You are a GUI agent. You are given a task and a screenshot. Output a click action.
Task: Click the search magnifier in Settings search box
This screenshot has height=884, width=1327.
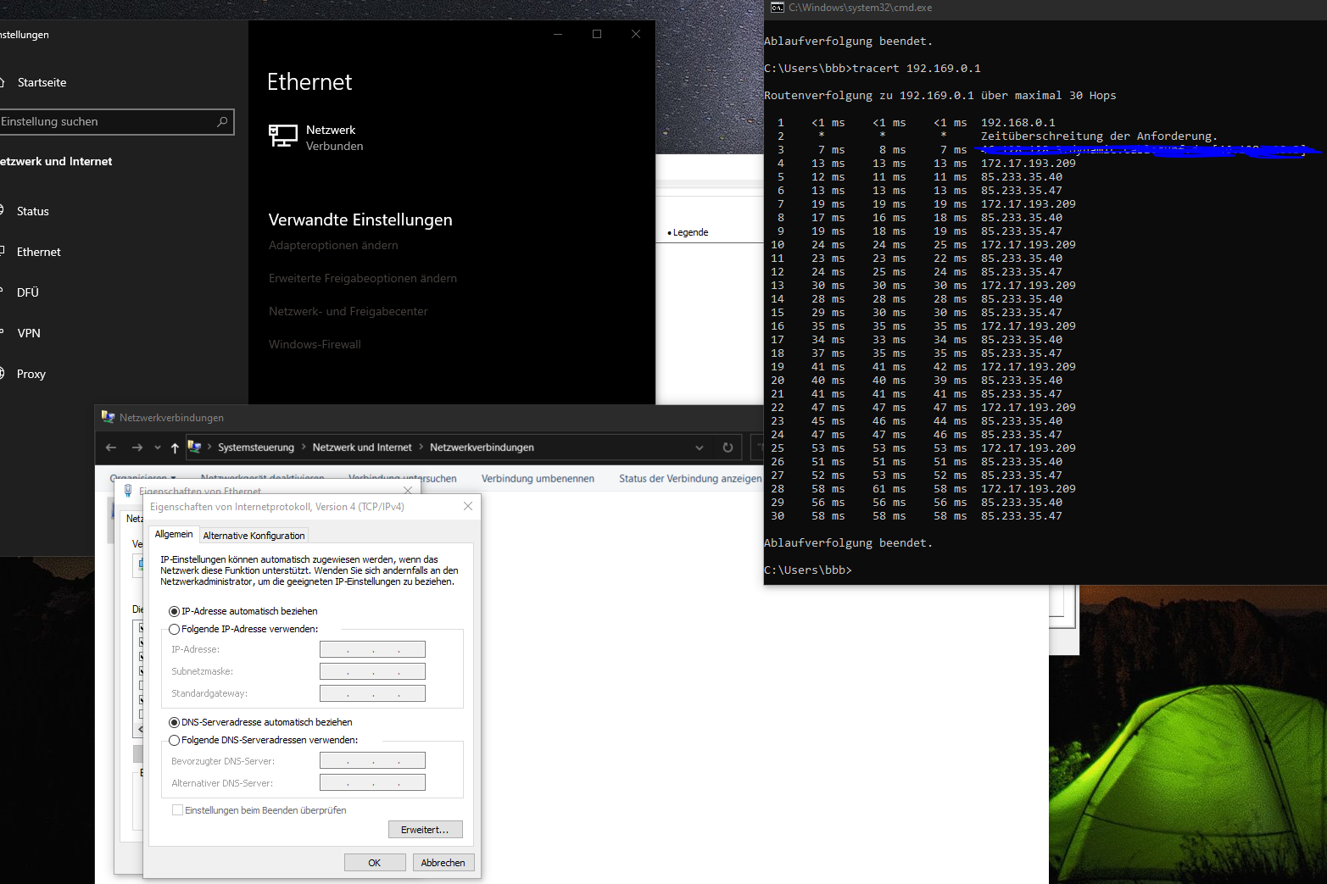tap(222, 121)
